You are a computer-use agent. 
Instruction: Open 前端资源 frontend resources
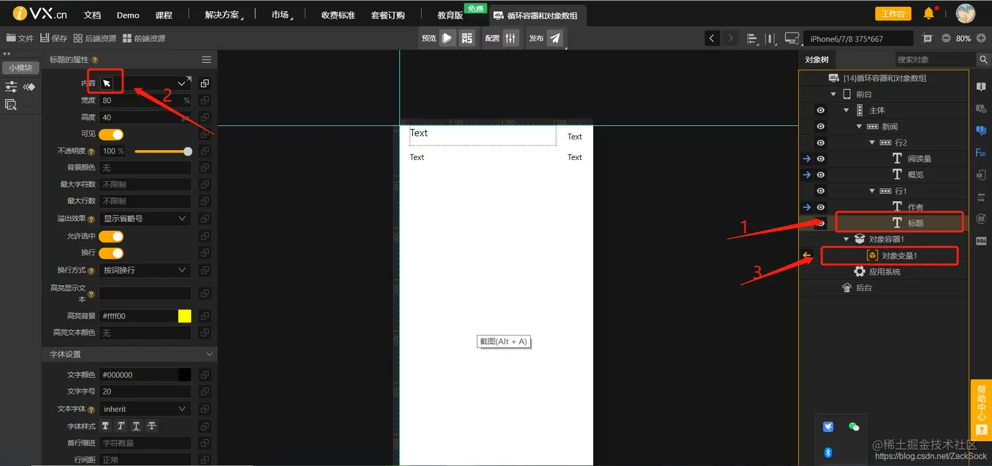tap(144, 38)
